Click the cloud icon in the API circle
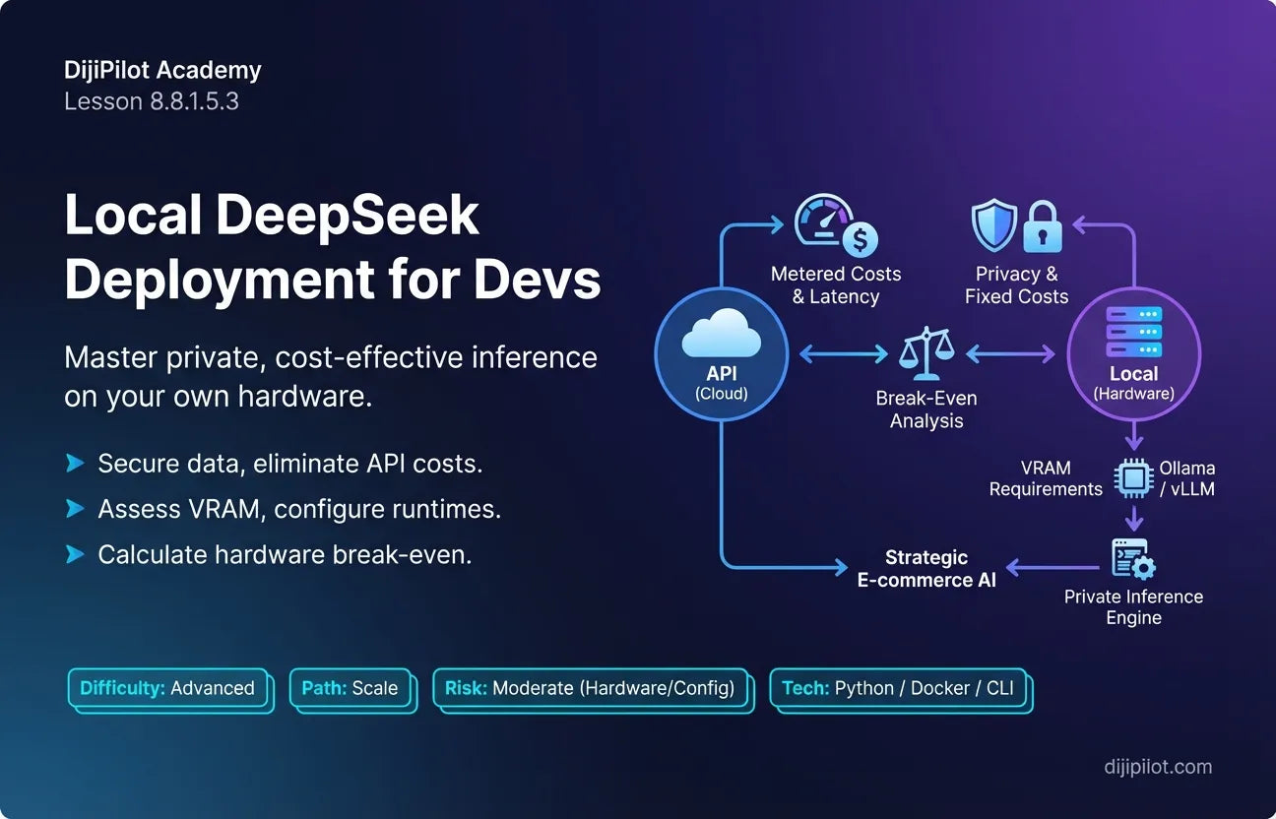 coord(723,333)
